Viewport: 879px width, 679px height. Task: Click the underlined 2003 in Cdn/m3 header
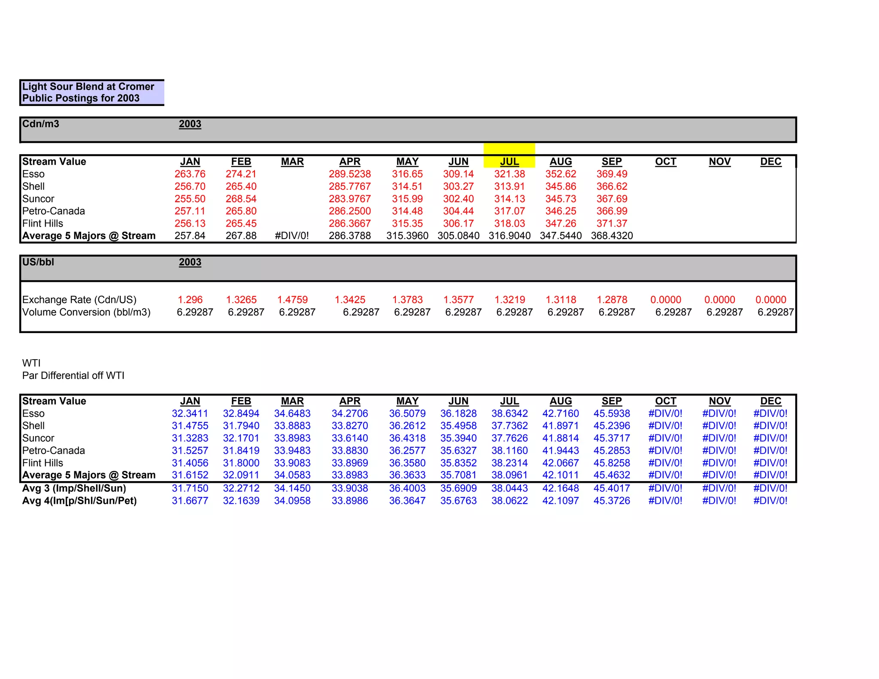(x=190, y=124)
